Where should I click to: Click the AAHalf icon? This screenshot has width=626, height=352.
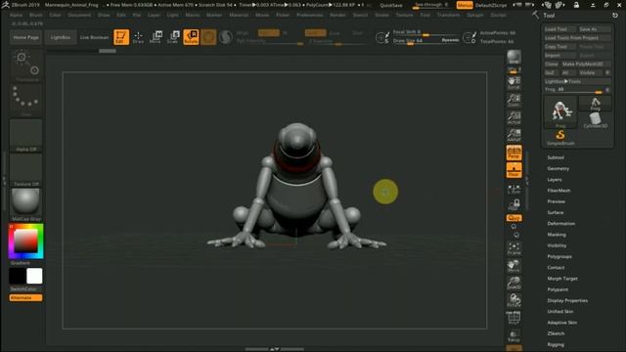click(514, 135)
